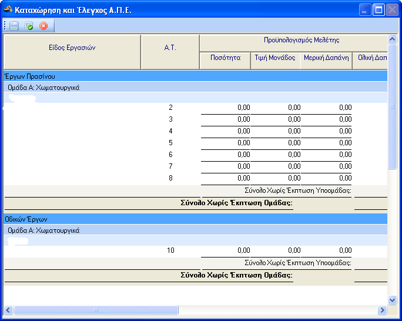Click the Τιμή Μονάδος cell in row 5
This screenshot has height=321, width=402.
(276, 143)
